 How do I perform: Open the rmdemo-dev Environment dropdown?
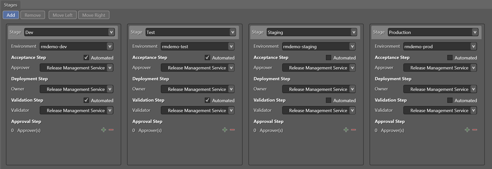(76, 46)
